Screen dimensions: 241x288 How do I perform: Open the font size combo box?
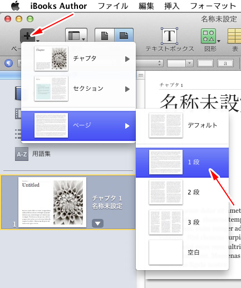(180, 64)
